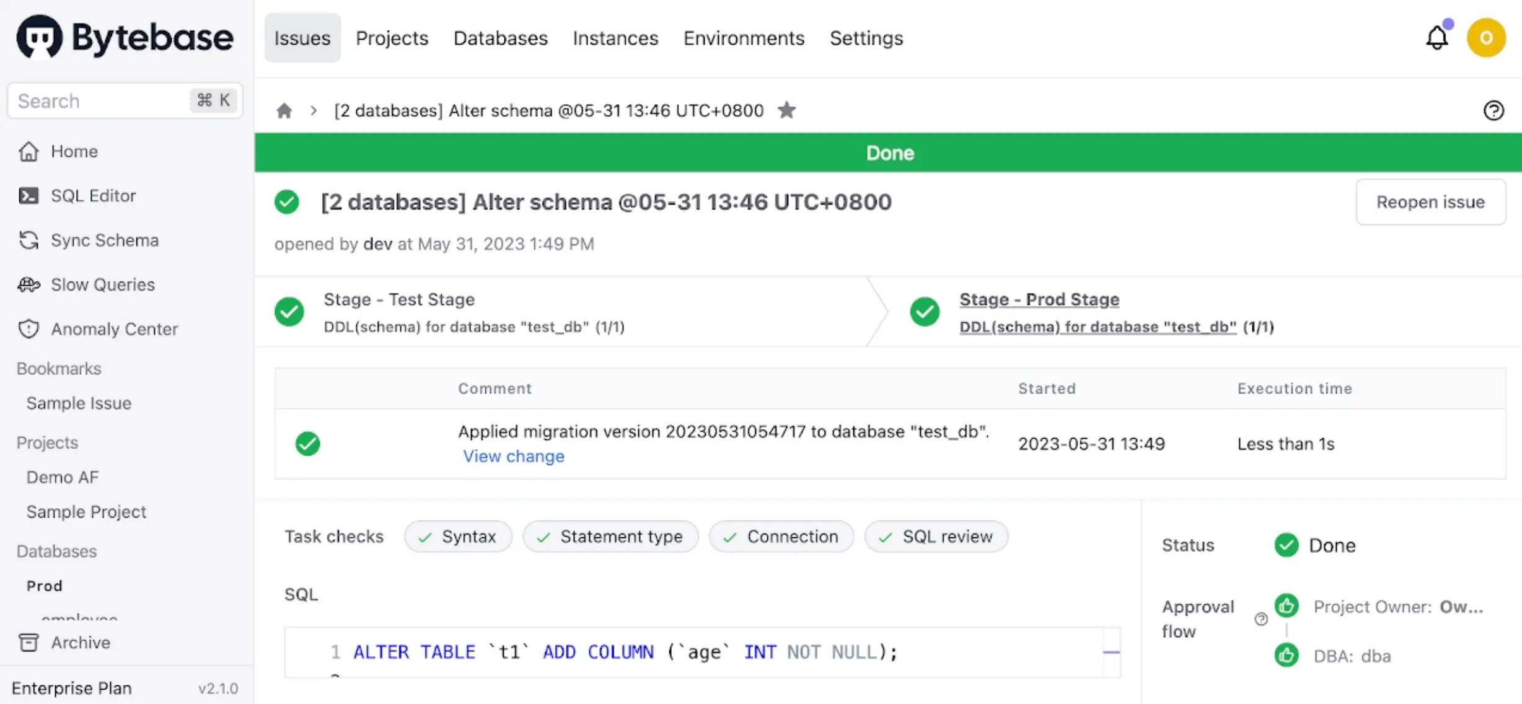Open the help question mark icon
Viewport: 1522px width, 704px height.
(x=1493, y=111)
